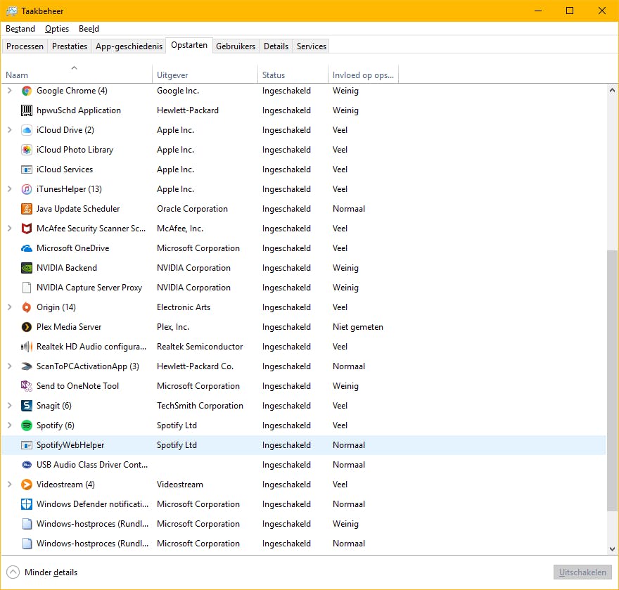
Task: Click the vertical scrollbar thumb
Action: tap(612, 380)
